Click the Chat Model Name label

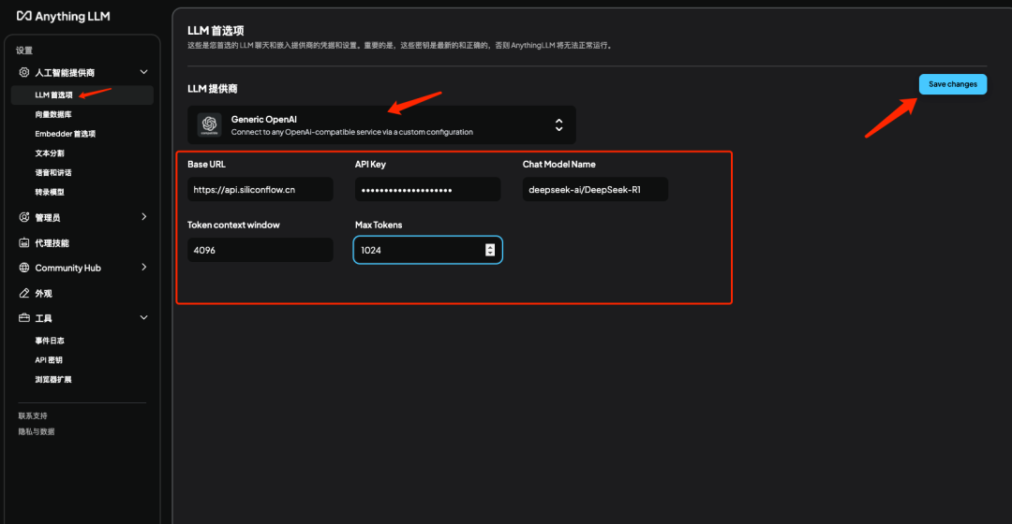tap(558, 165)
